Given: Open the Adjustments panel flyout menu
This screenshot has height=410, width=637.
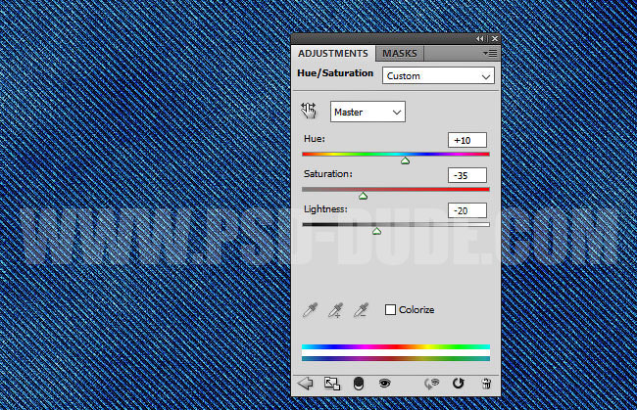Looking at the screenshot, I should (490, 54).
